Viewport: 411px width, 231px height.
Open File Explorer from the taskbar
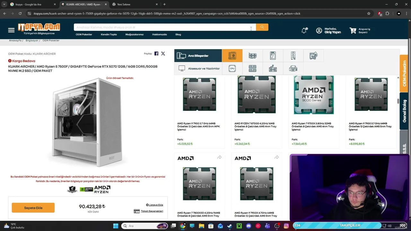point(201,226)
